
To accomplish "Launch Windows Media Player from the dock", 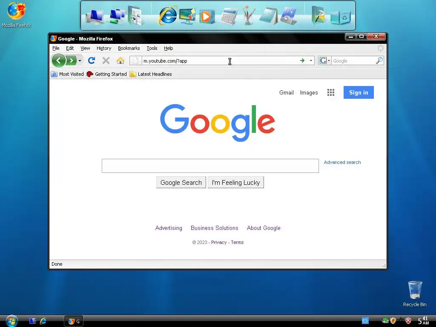I will (x=207, y=17).
